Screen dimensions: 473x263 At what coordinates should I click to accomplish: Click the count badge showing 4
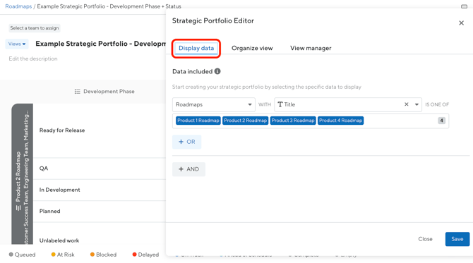442,121
